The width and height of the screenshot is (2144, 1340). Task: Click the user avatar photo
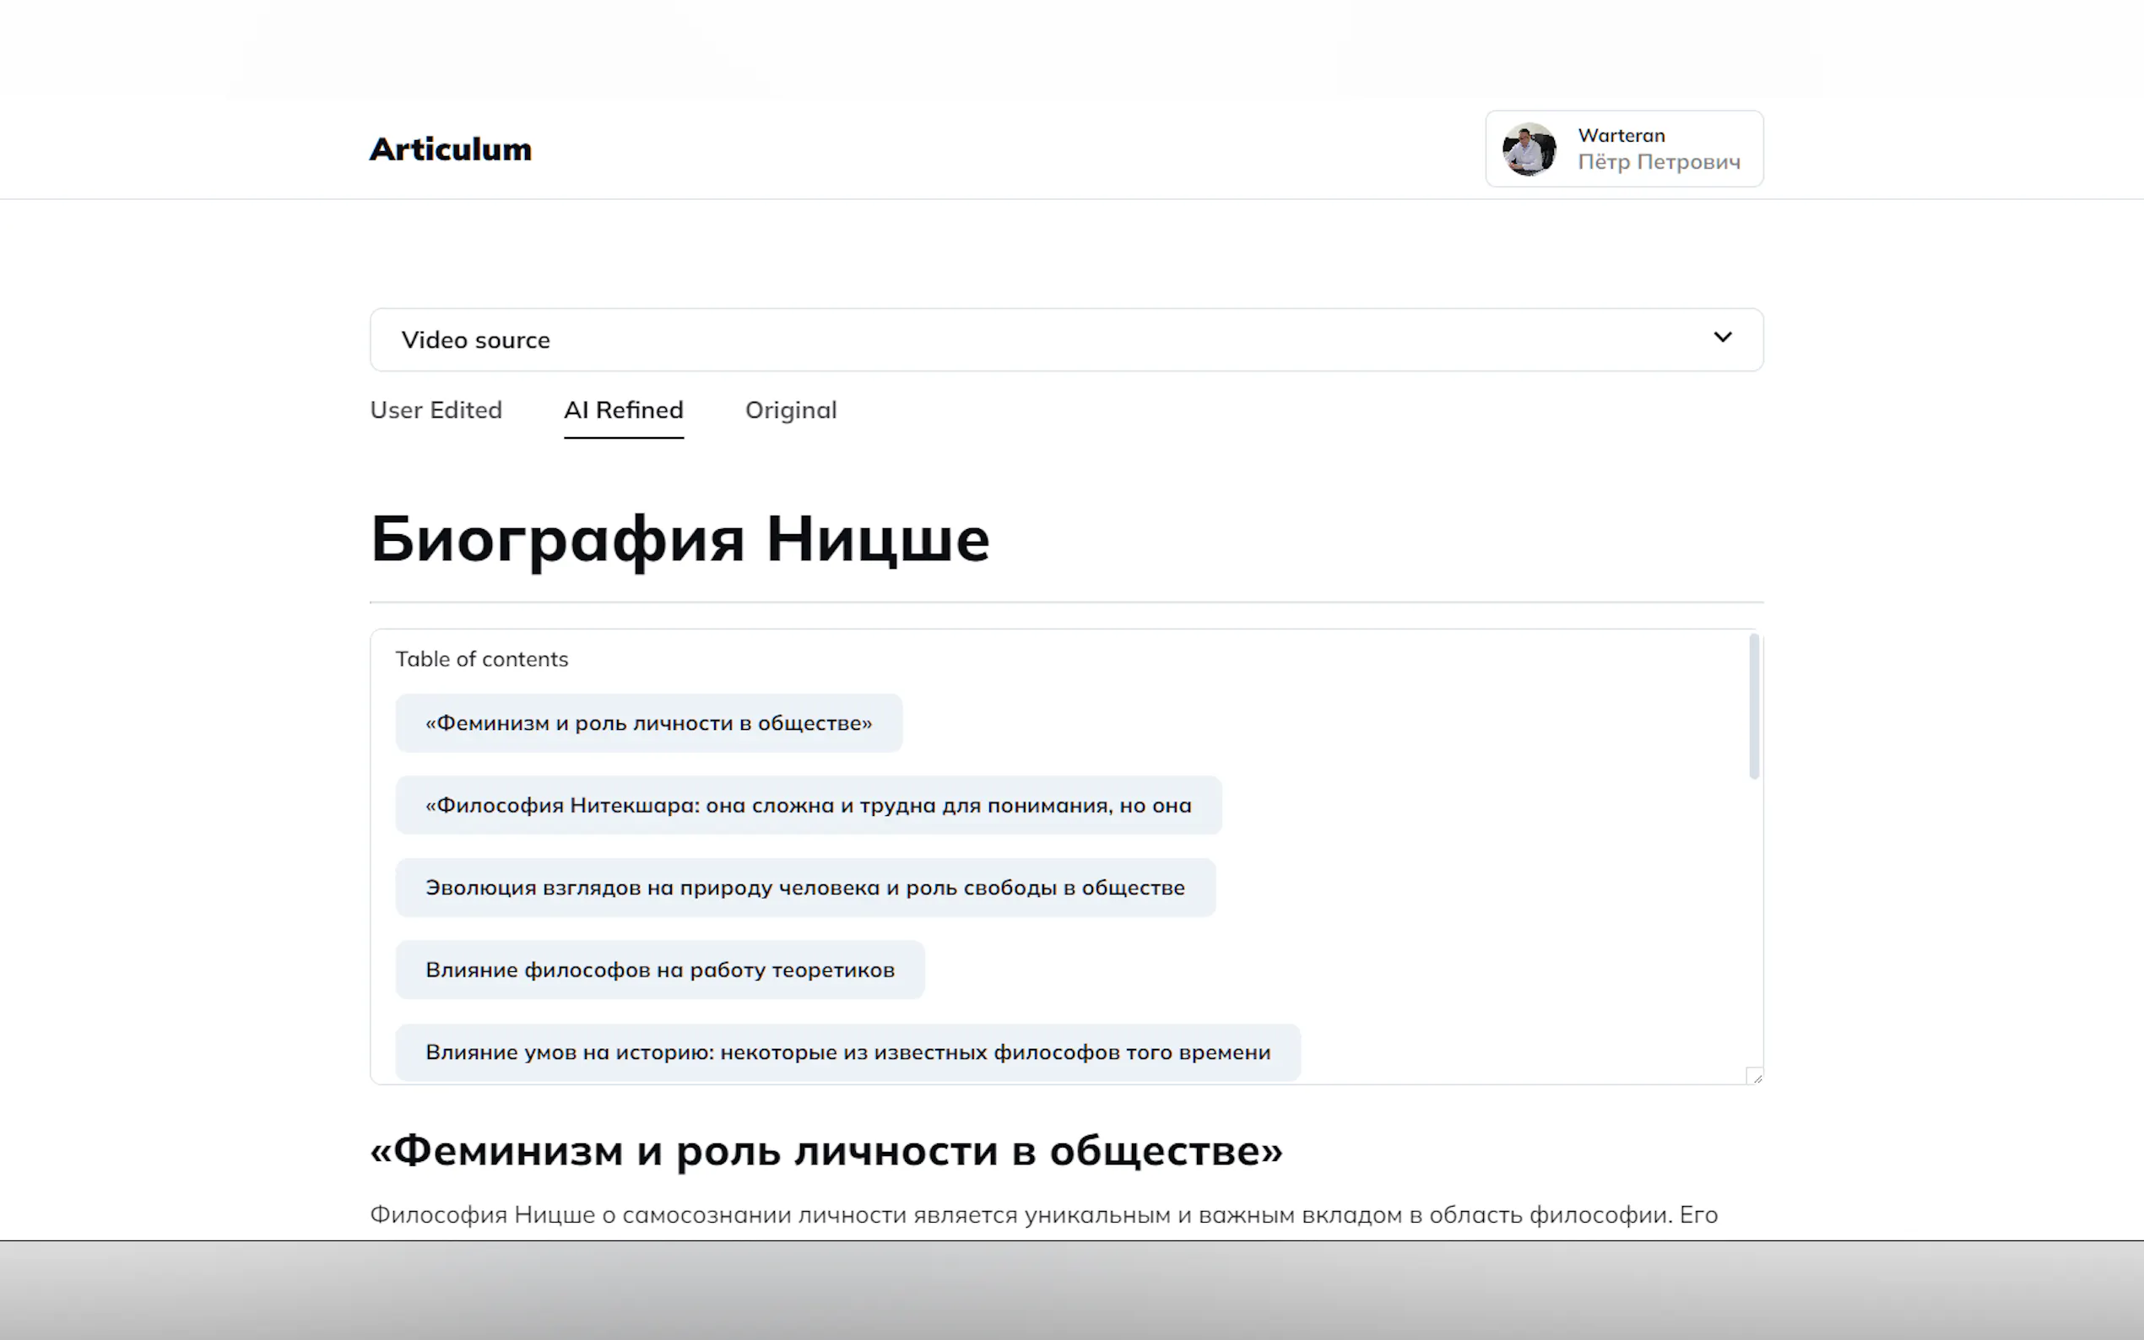tap(1529, 149)
